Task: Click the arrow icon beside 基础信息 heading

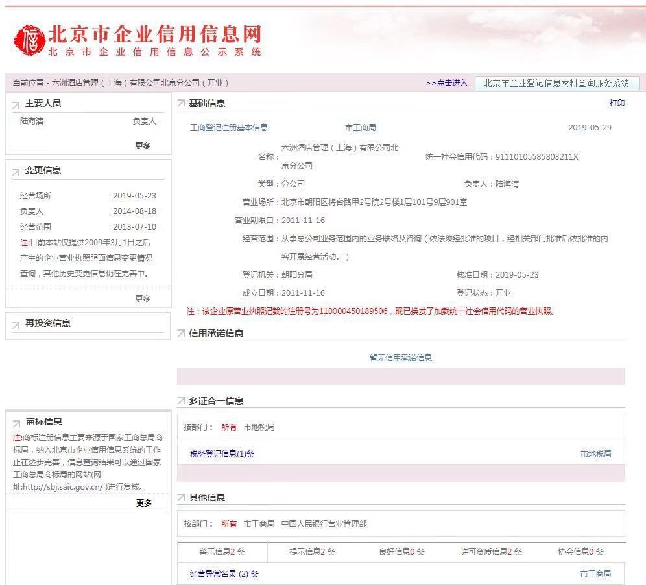Action: point(181,103)
